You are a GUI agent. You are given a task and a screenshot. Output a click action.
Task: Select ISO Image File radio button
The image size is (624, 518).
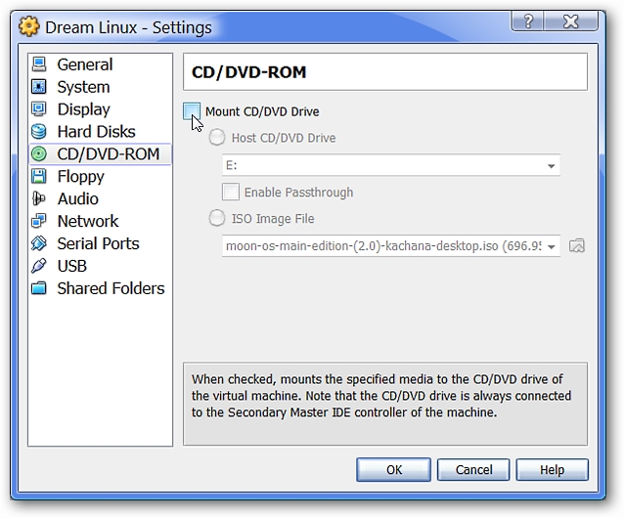tap(217, 218)
